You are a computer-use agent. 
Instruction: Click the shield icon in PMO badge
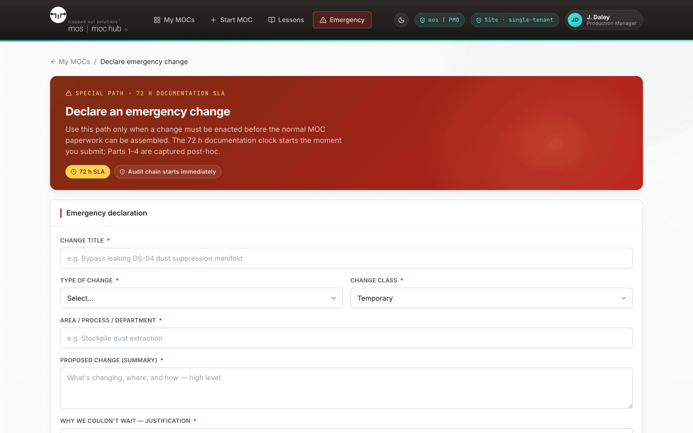click(x=422, y=20)
